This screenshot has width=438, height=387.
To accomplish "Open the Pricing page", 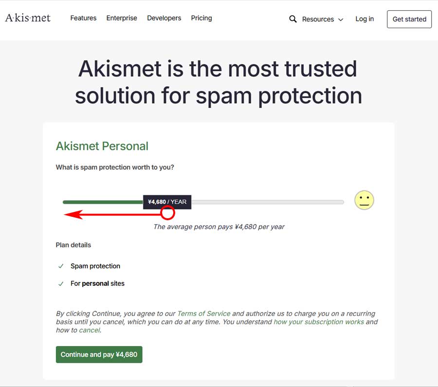I will (201, 18).
